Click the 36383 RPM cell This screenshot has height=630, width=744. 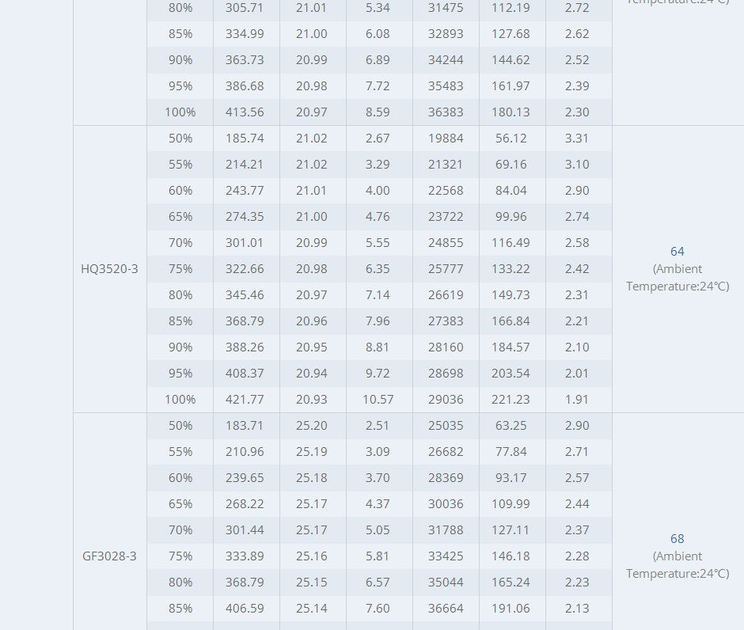coord(446,112)
